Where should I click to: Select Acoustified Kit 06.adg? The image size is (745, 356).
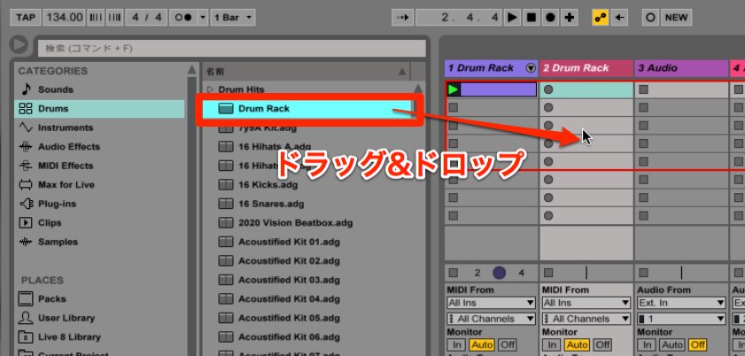tap(289, 337)
